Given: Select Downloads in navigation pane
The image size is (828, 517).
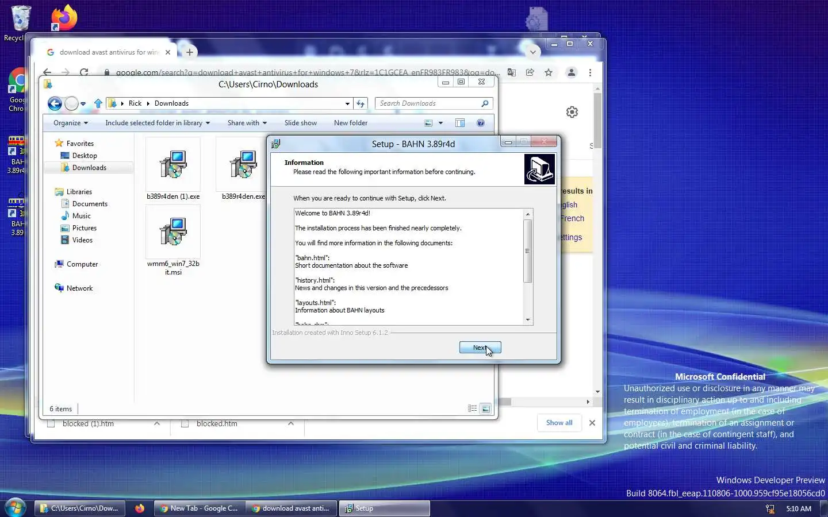Looking at the screenshot, I should [89, 168].
